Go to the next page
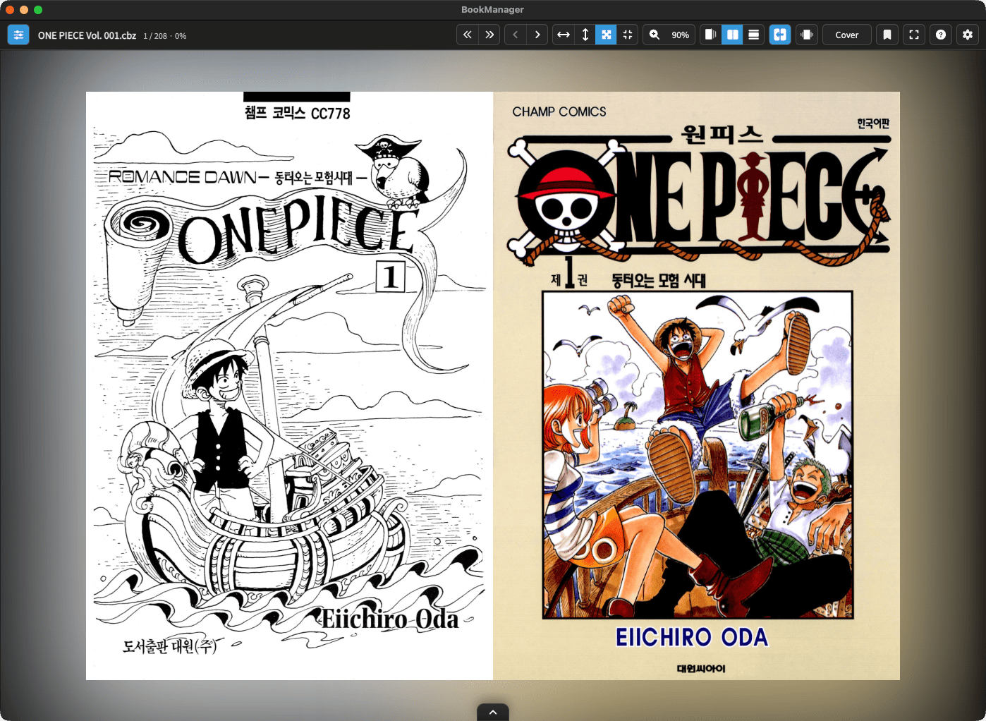This screenshot has width=986, height=721. pyautogui.click(x=537, y=35)
